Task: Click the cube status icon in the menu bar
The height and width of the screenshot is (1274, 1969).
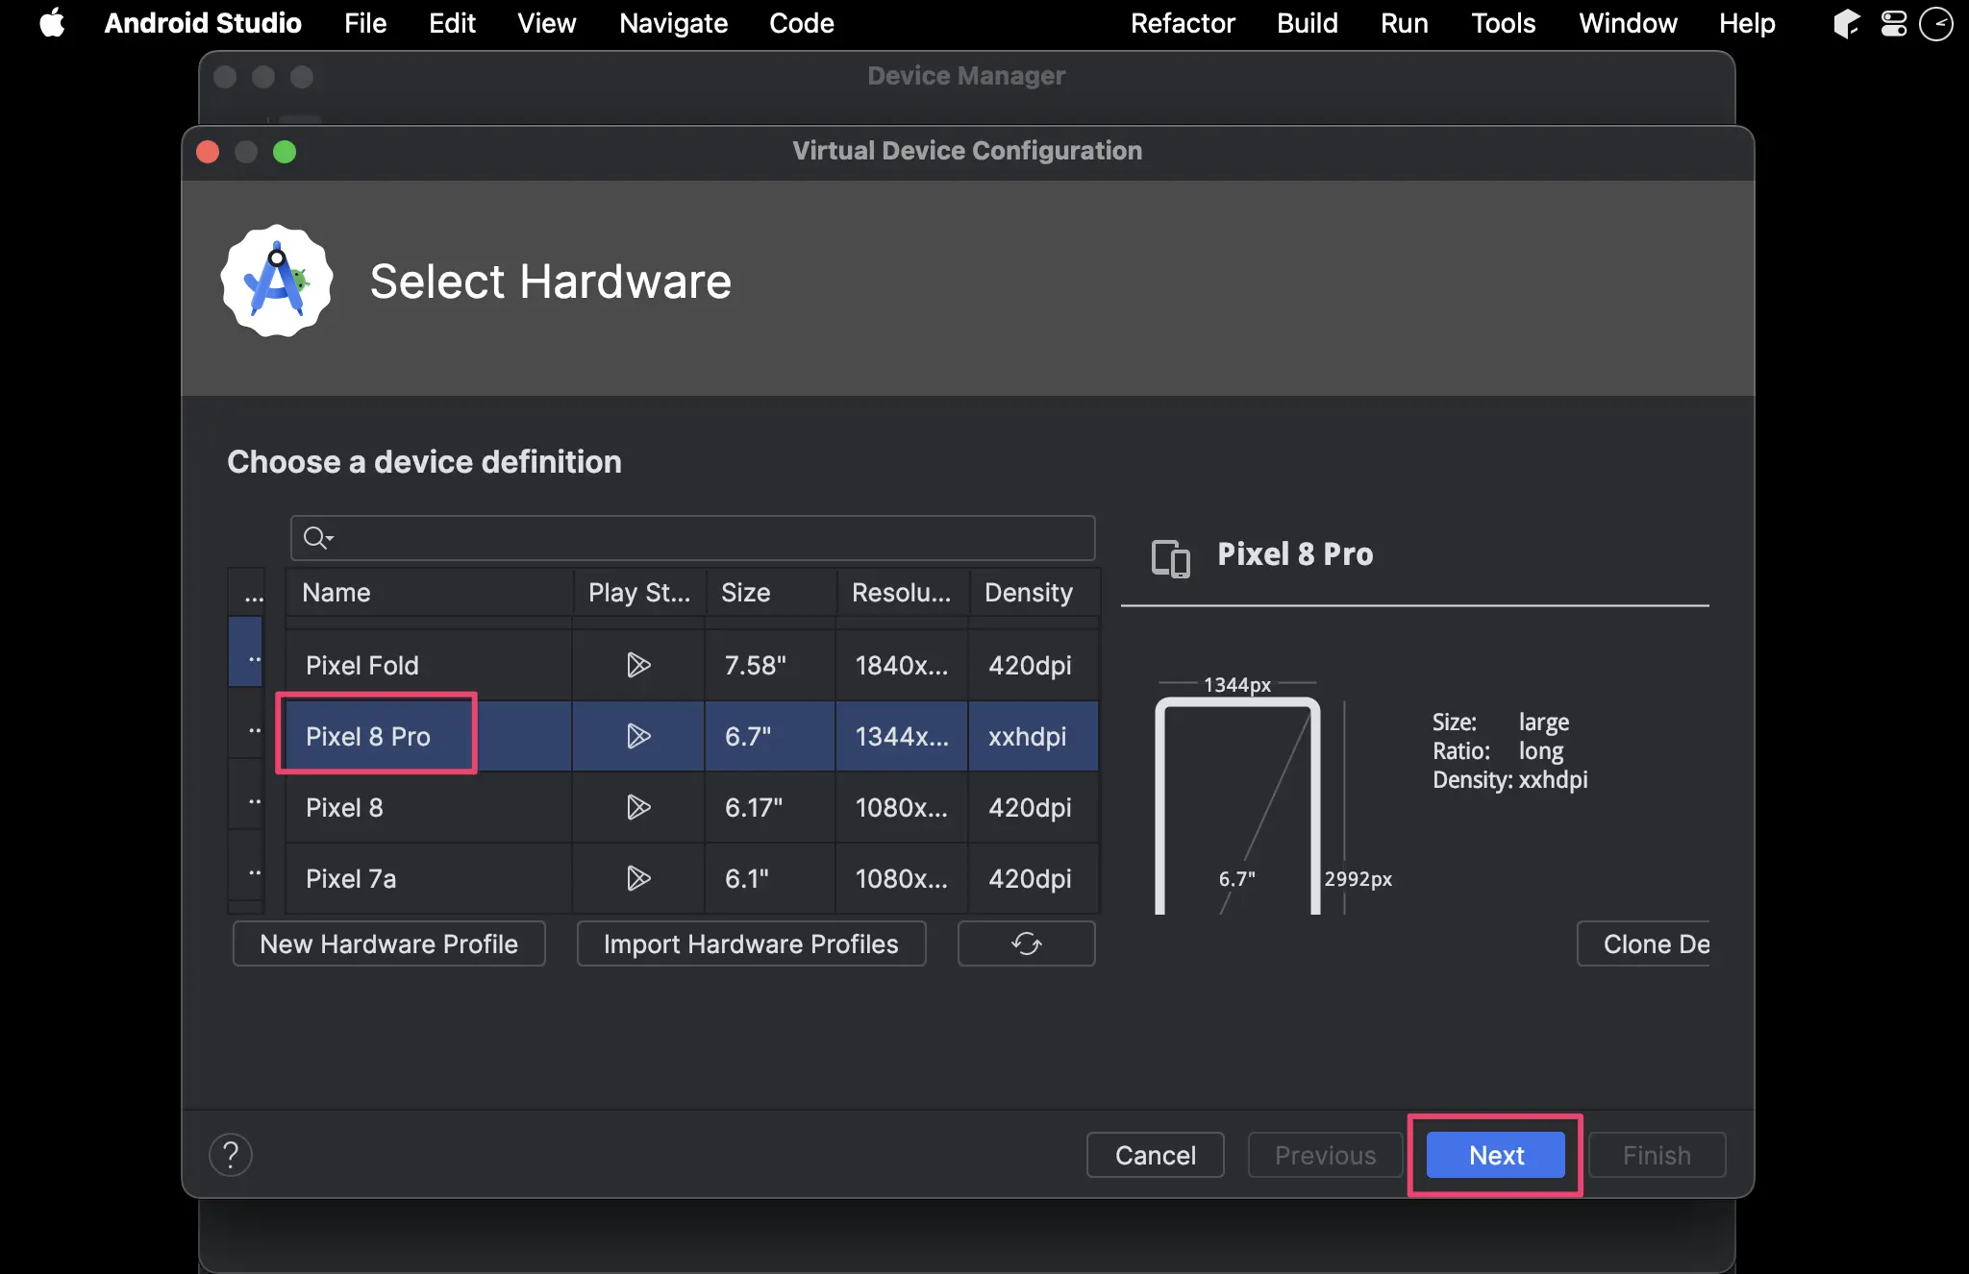Action: (x=1846, y=23)
